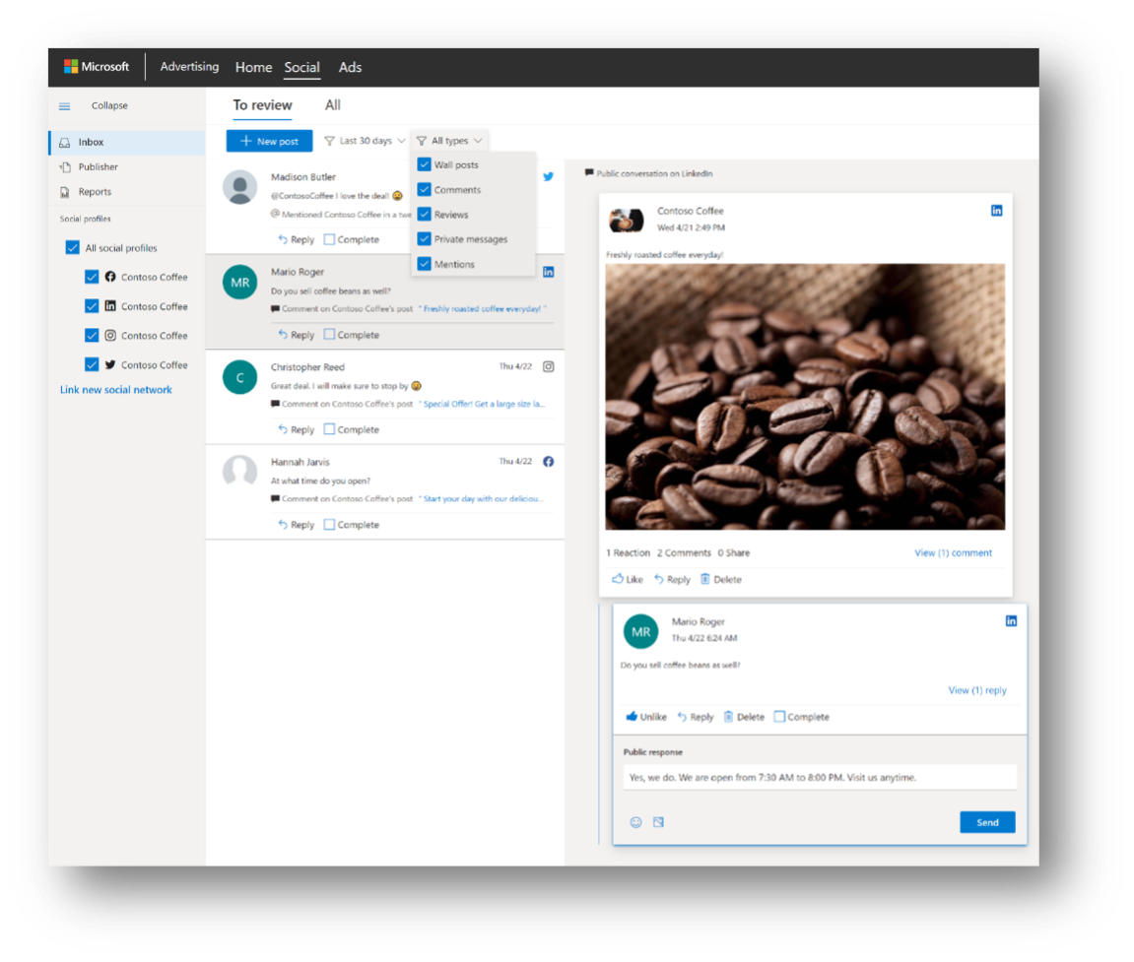Select Social in the top navigation
Viewport: 1134px width, 962px height.
301,67
